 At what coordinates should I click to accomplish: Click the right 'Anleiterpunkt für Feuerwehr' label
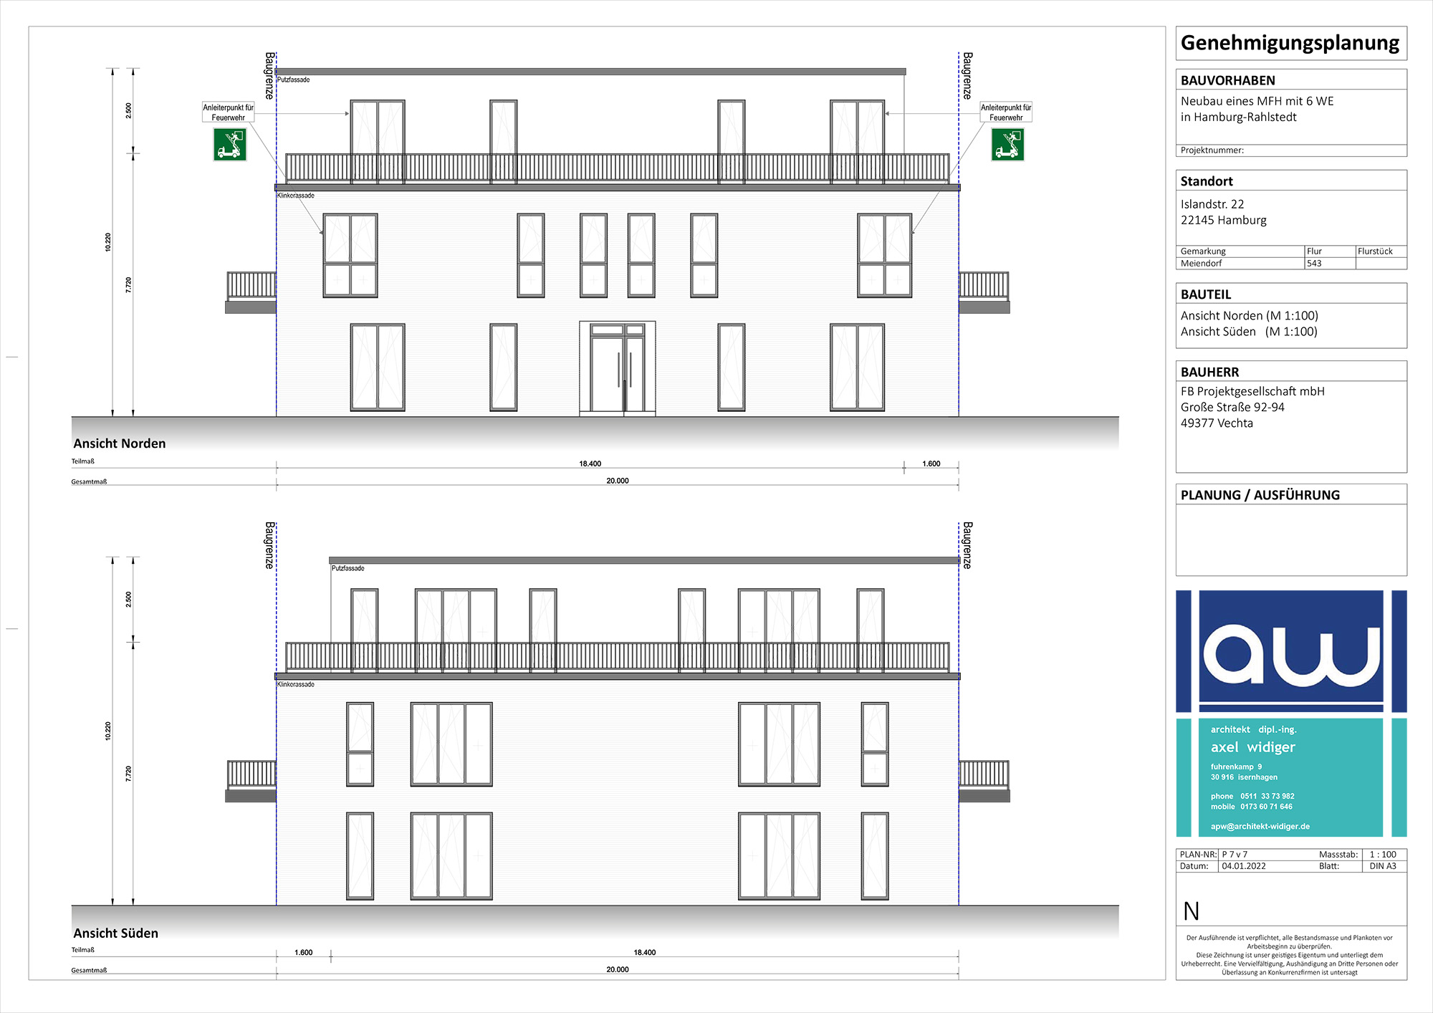[1006, 112]
